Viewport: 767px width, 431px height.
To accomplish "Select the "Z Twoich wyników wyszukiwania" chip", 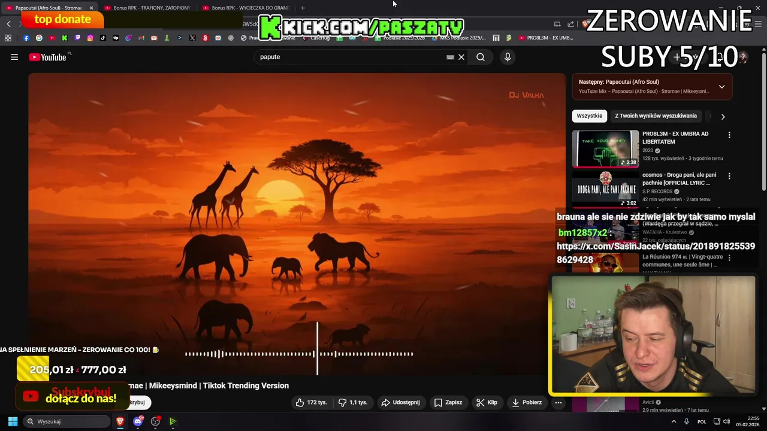I will click(656, 116).
